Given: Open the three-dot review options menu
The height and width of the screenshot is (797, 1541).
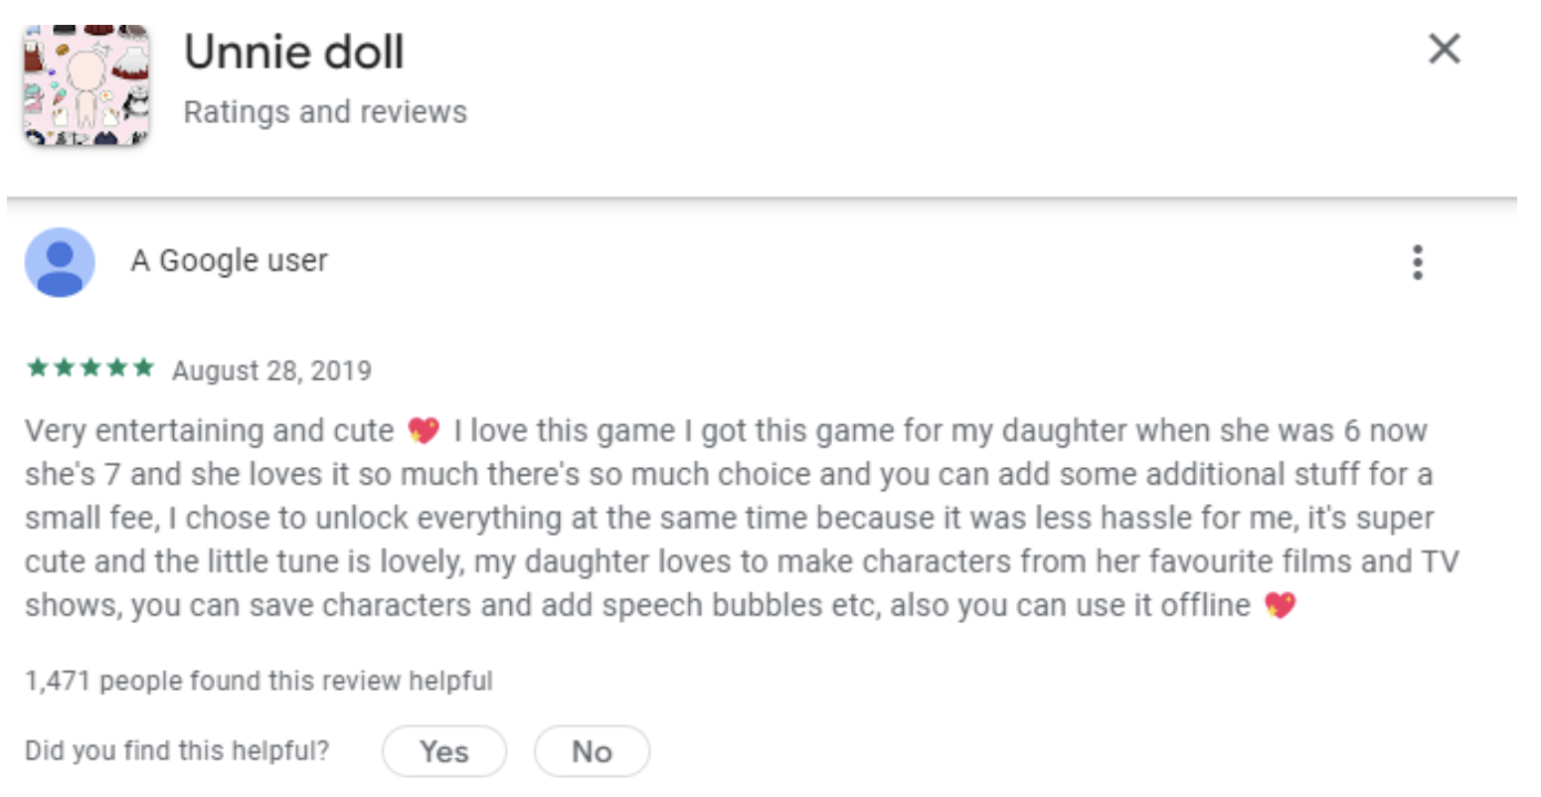Looking at the screenshot, I should coord(1418,262).
